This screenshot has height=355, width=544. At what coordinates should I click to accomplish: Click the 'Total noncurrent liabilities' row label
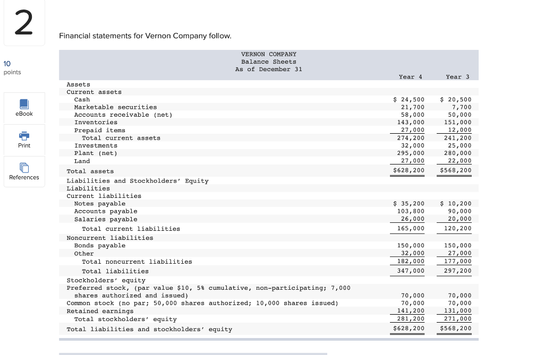pyautogui.click(x=137, y=262)
